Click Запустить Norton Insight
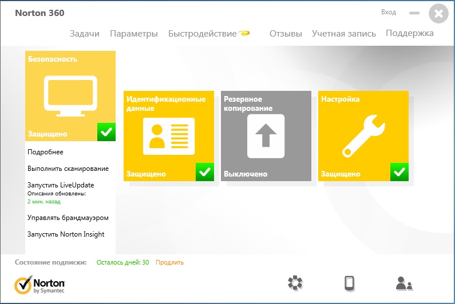Viewport: 455px width, 304px height. tap(66, 234)
